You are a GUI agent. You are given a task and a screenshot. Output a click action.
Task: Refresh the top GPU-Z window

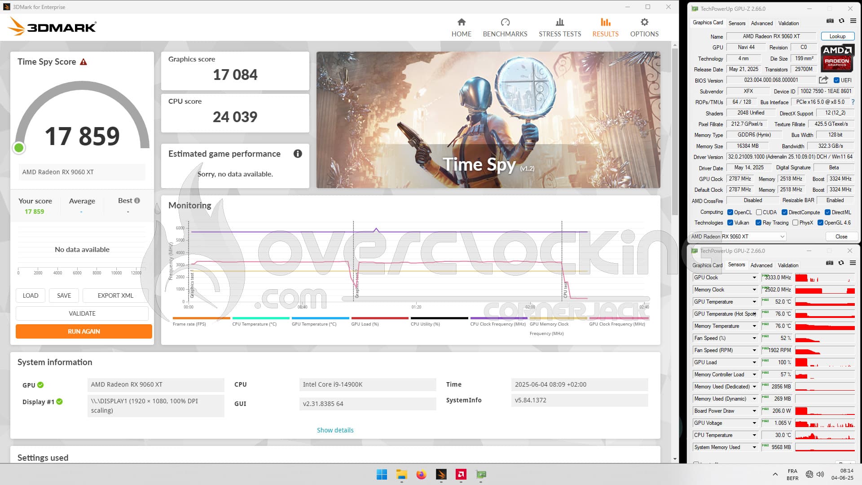[x=841, y=21]
